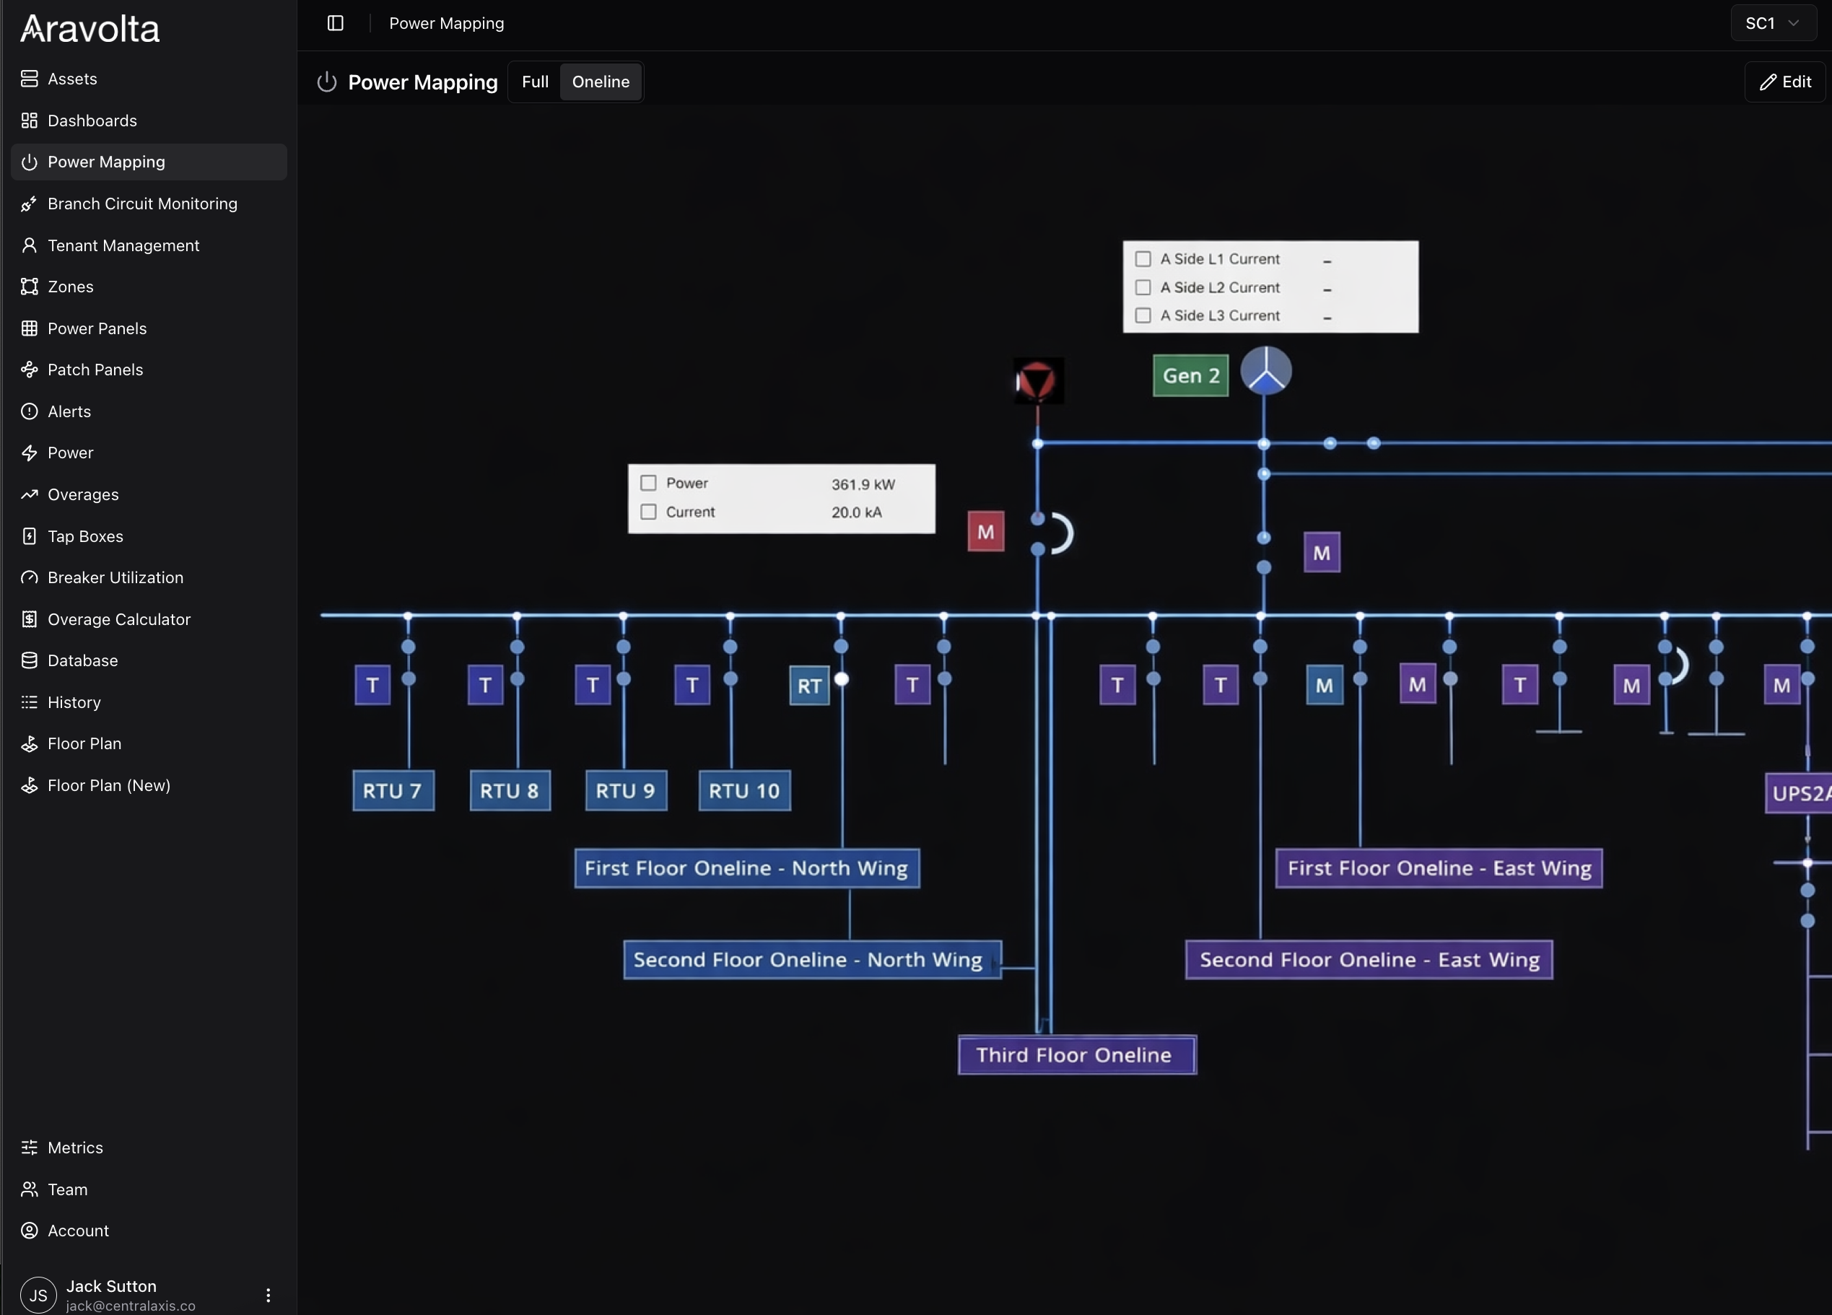
Task: Open the SC1 site dropdown
Action: [x=1772, y=23]
